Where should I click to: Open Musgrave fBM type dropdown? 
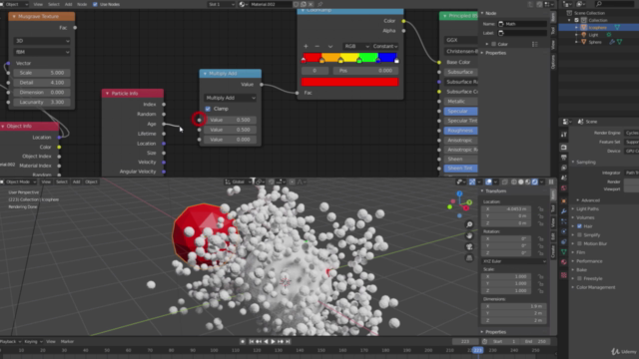[42, 52]
